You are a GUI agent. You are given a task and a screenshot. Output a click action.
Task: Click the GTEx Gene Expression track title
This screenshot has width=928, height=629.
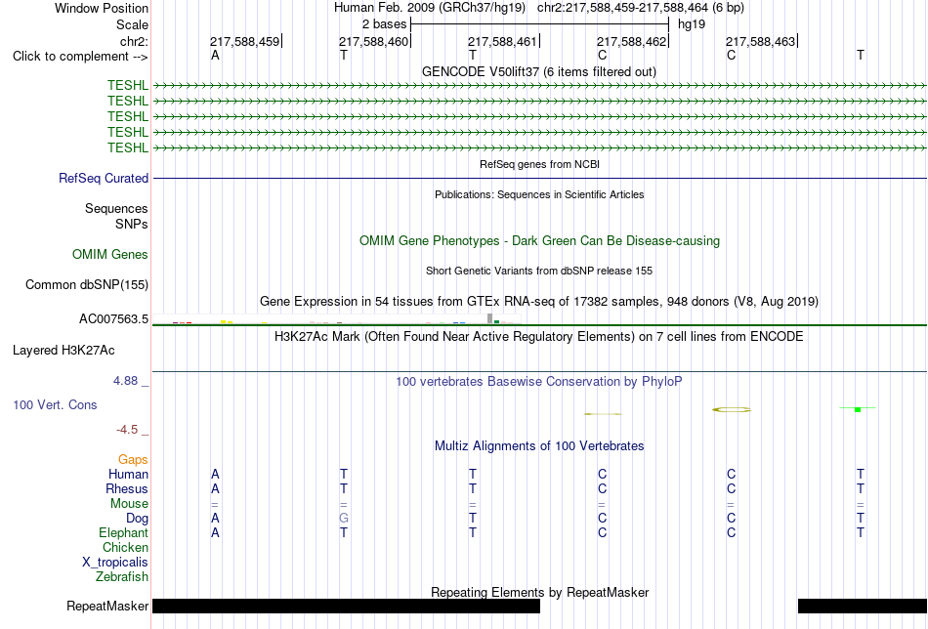tap(539, 301)
